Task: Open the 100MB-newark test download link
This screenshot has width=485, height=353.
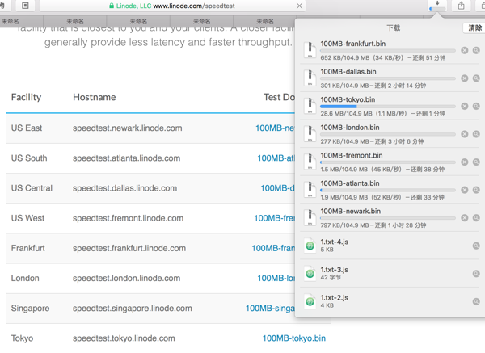Action: tap(275, 128)
